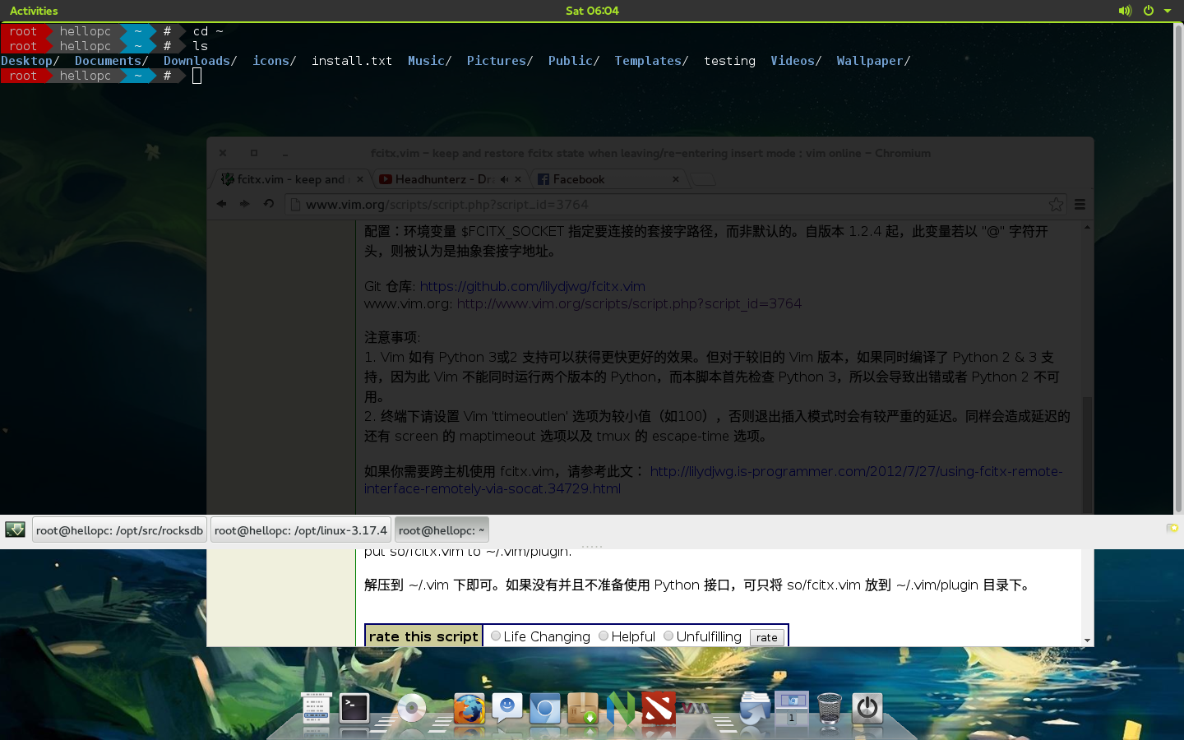
Task: Close the fcitx.vim tab in Chromium
Action: (359, 179)
